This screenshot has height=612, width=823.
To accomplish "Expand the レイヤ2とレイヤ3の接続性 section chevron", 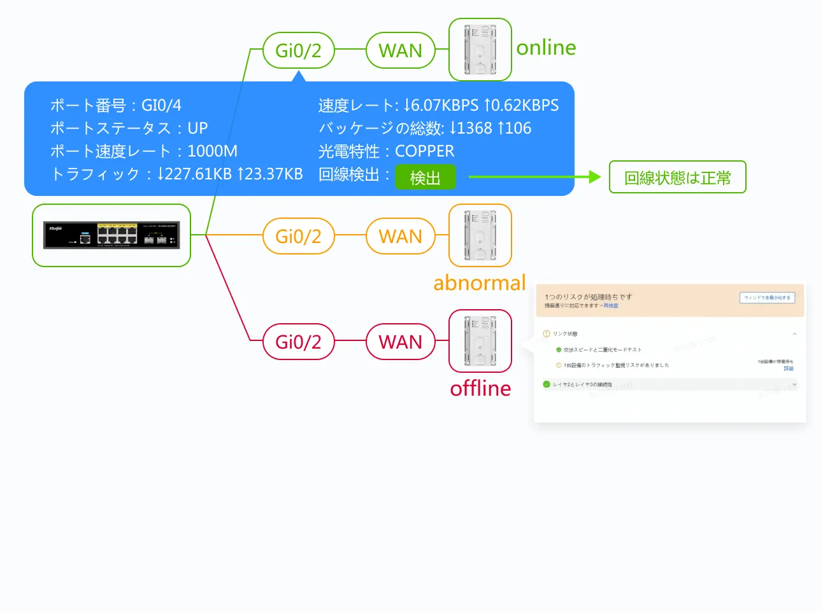I will click(794, 385).
